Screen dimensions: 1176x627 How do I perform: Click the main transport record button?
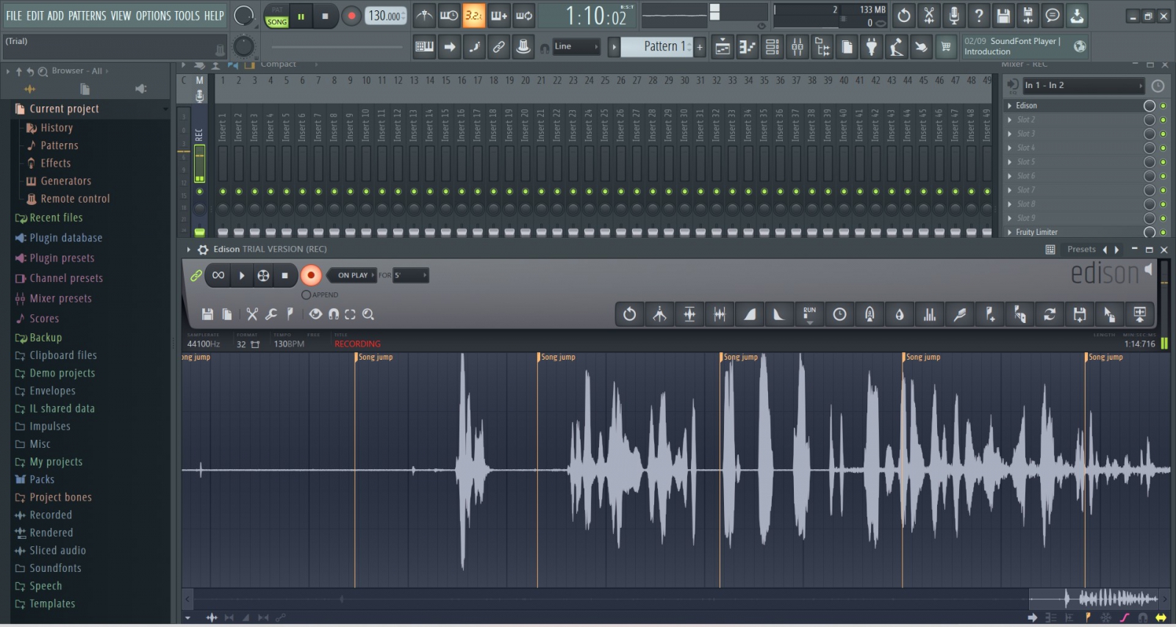(351, 15)
